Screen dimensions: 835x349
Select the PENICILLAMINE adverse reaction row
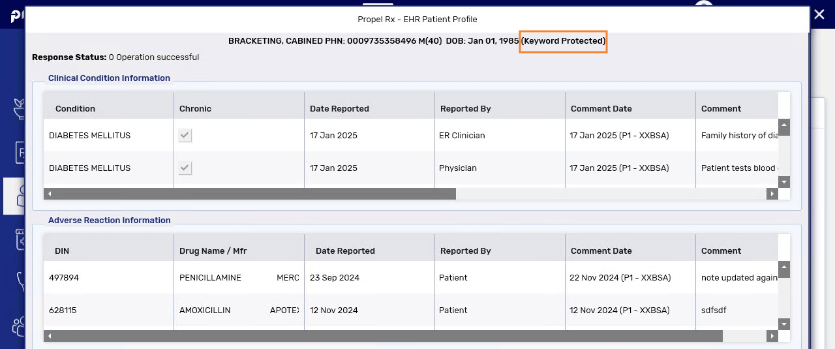pyautogui.click(x=210, y=278)
